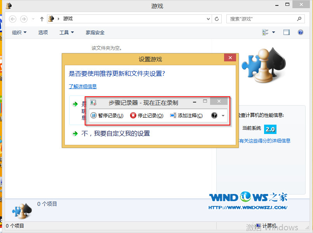Screen dimensions: 313x233
Task: Click 添加注释 to add a comment
Action: pos(186,115)
